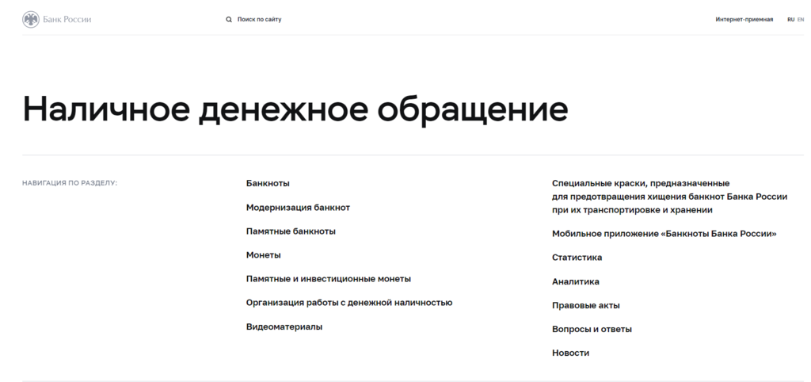The width and height of the screenshot is (811, 382).
Task: Navigate to Видеоматериалы
Action: click(x=284, y=327)
